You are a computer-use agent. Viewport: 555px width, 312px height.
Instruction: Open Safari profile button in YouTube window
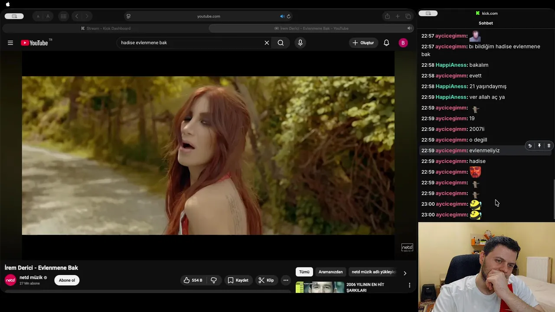[x=14, y=16]
